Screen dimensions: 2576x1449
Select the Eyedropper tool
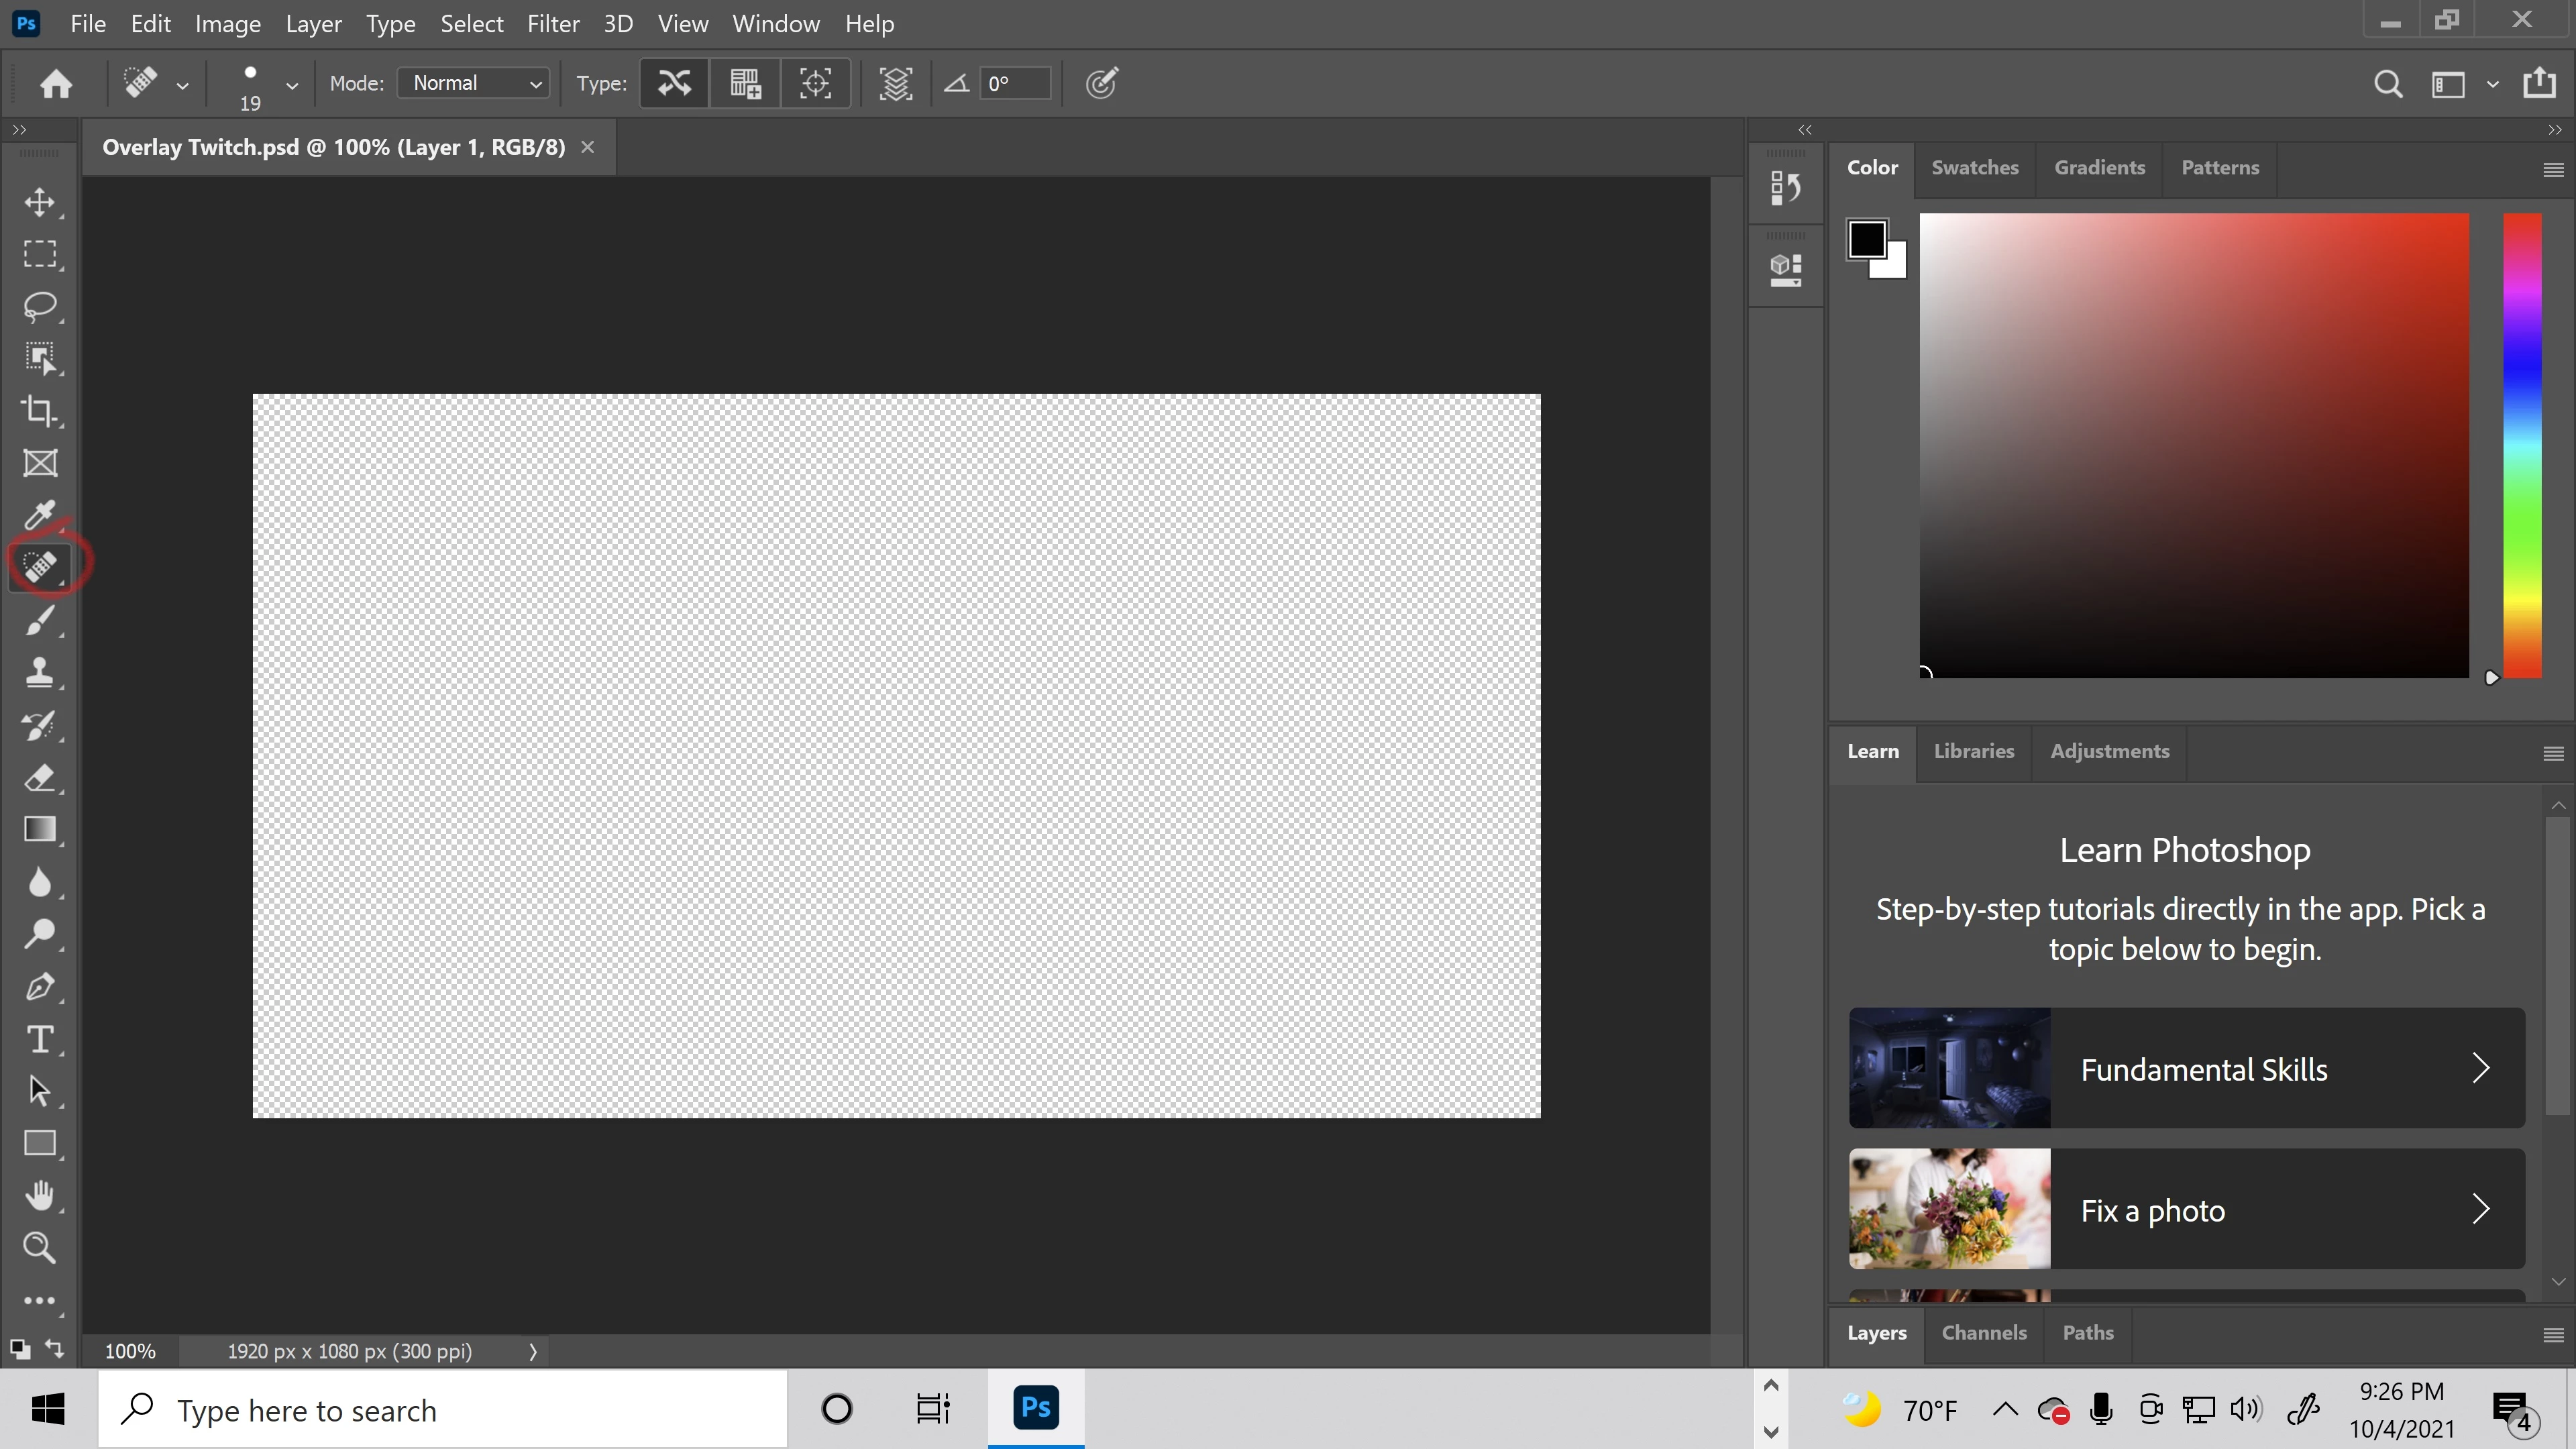tap(40, 515)
